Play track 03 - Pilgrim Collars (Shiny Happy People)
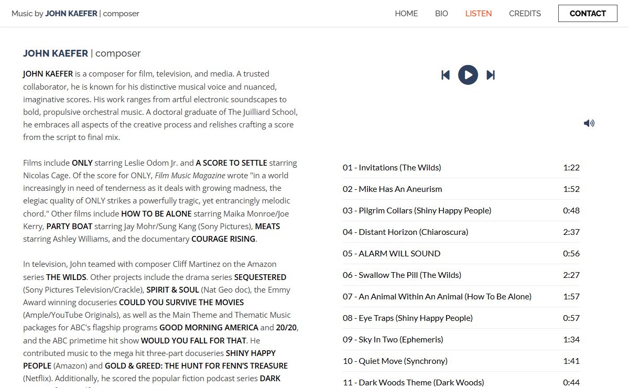The height and width of the screenshot is (388, 629). [461, 211]
